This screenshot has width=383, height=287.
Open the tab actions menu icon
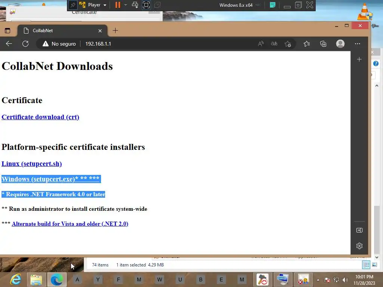tap(7, 31)
